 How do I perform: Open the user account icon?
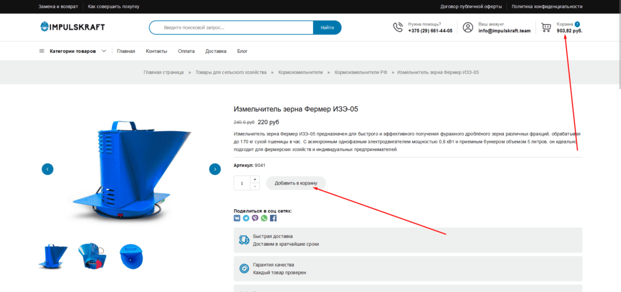[468, 27]
